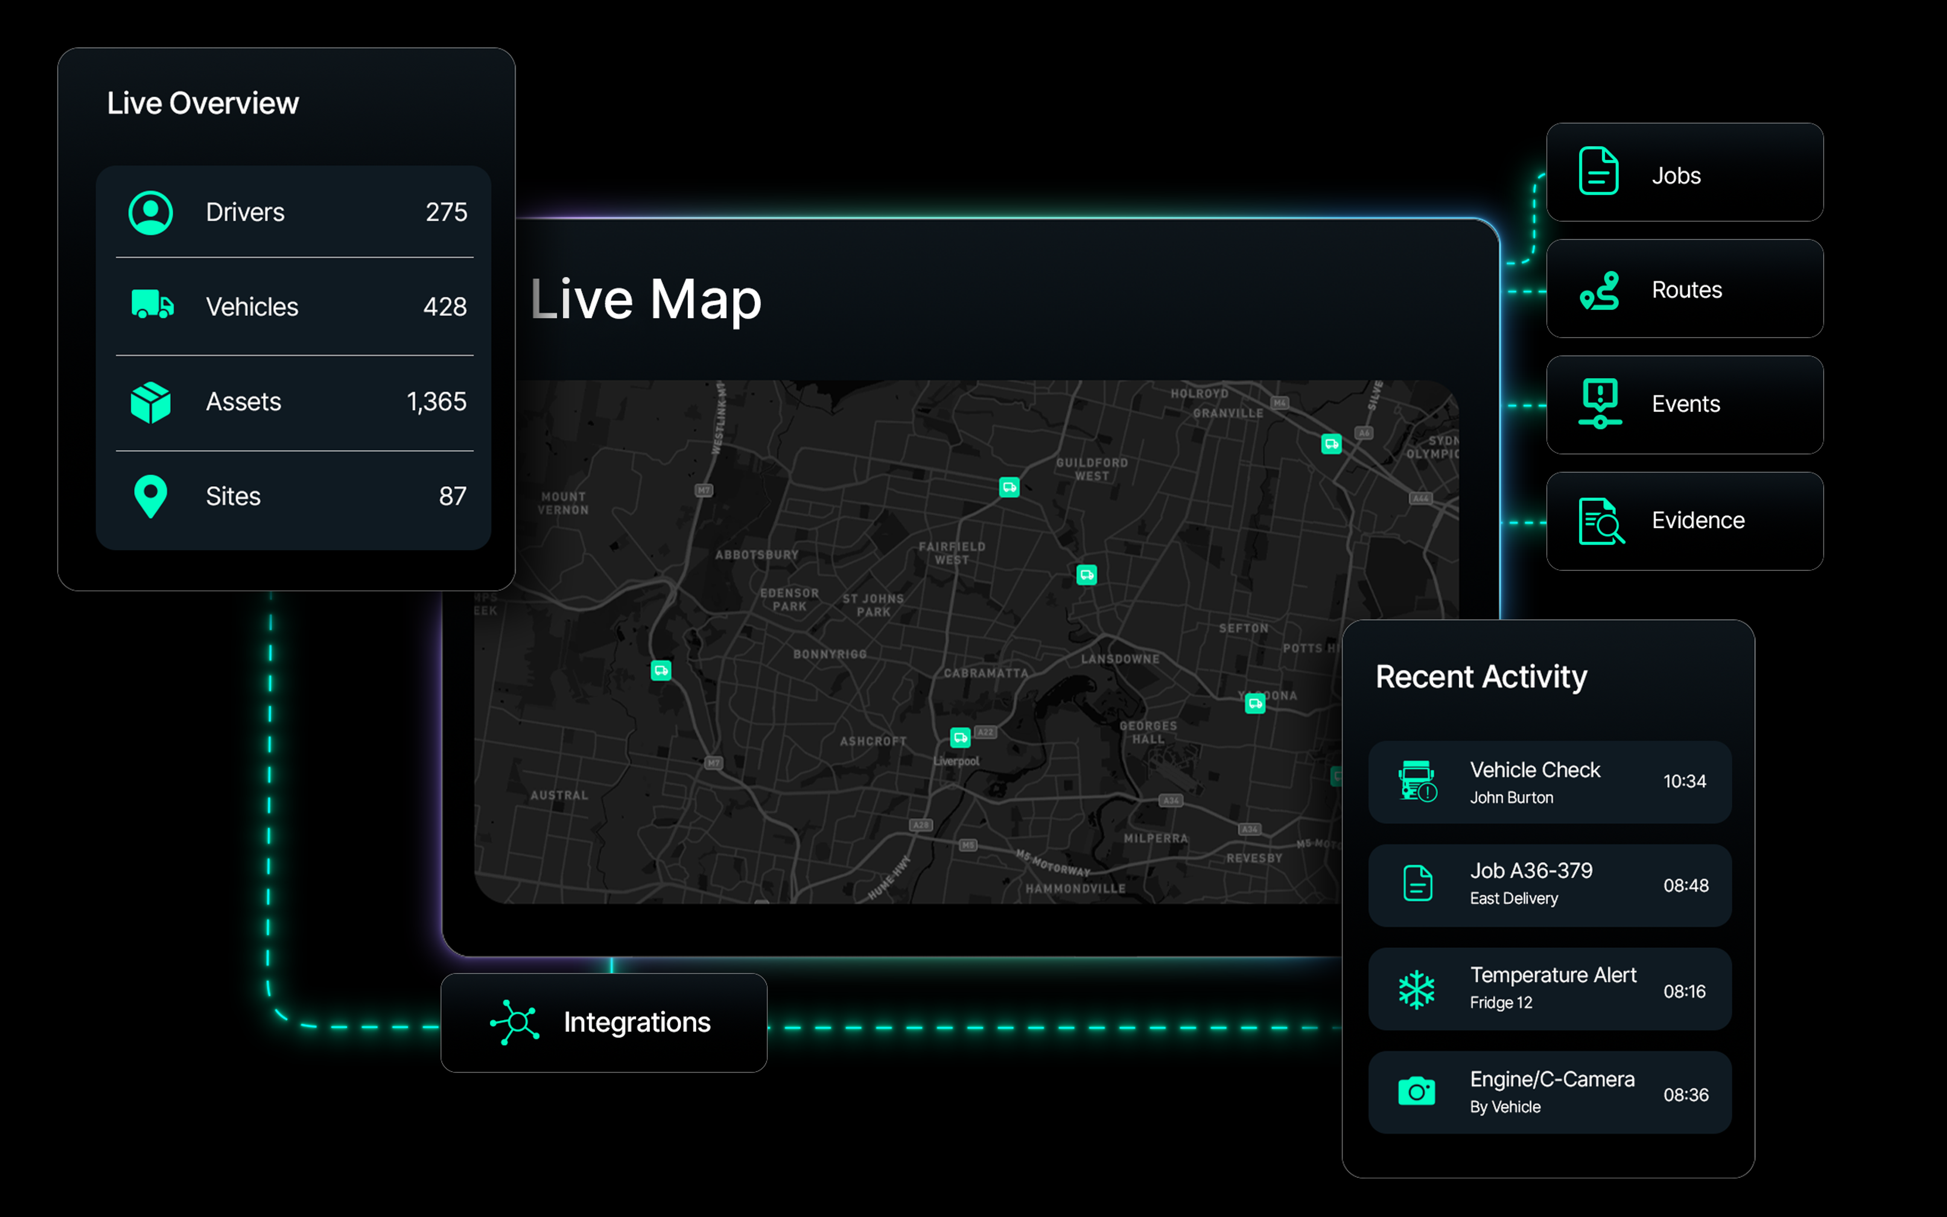Click the Live Map heading
This screenshot has height=1217, width=1947.
tap(645, 302)
